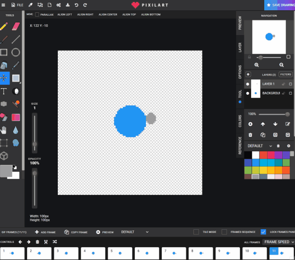Play the animation Preview
Viewport: 295px width, 260px height.
point(105,232)
